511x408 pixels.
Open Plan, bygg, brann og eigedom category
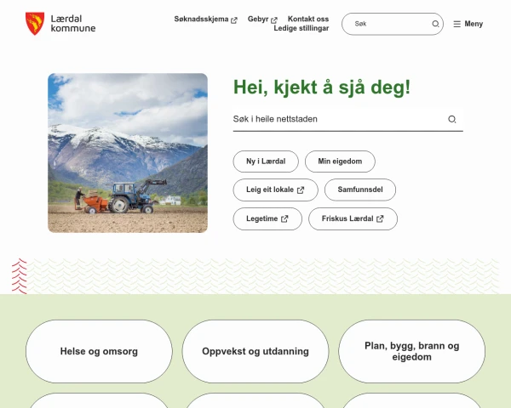[412, 351]
